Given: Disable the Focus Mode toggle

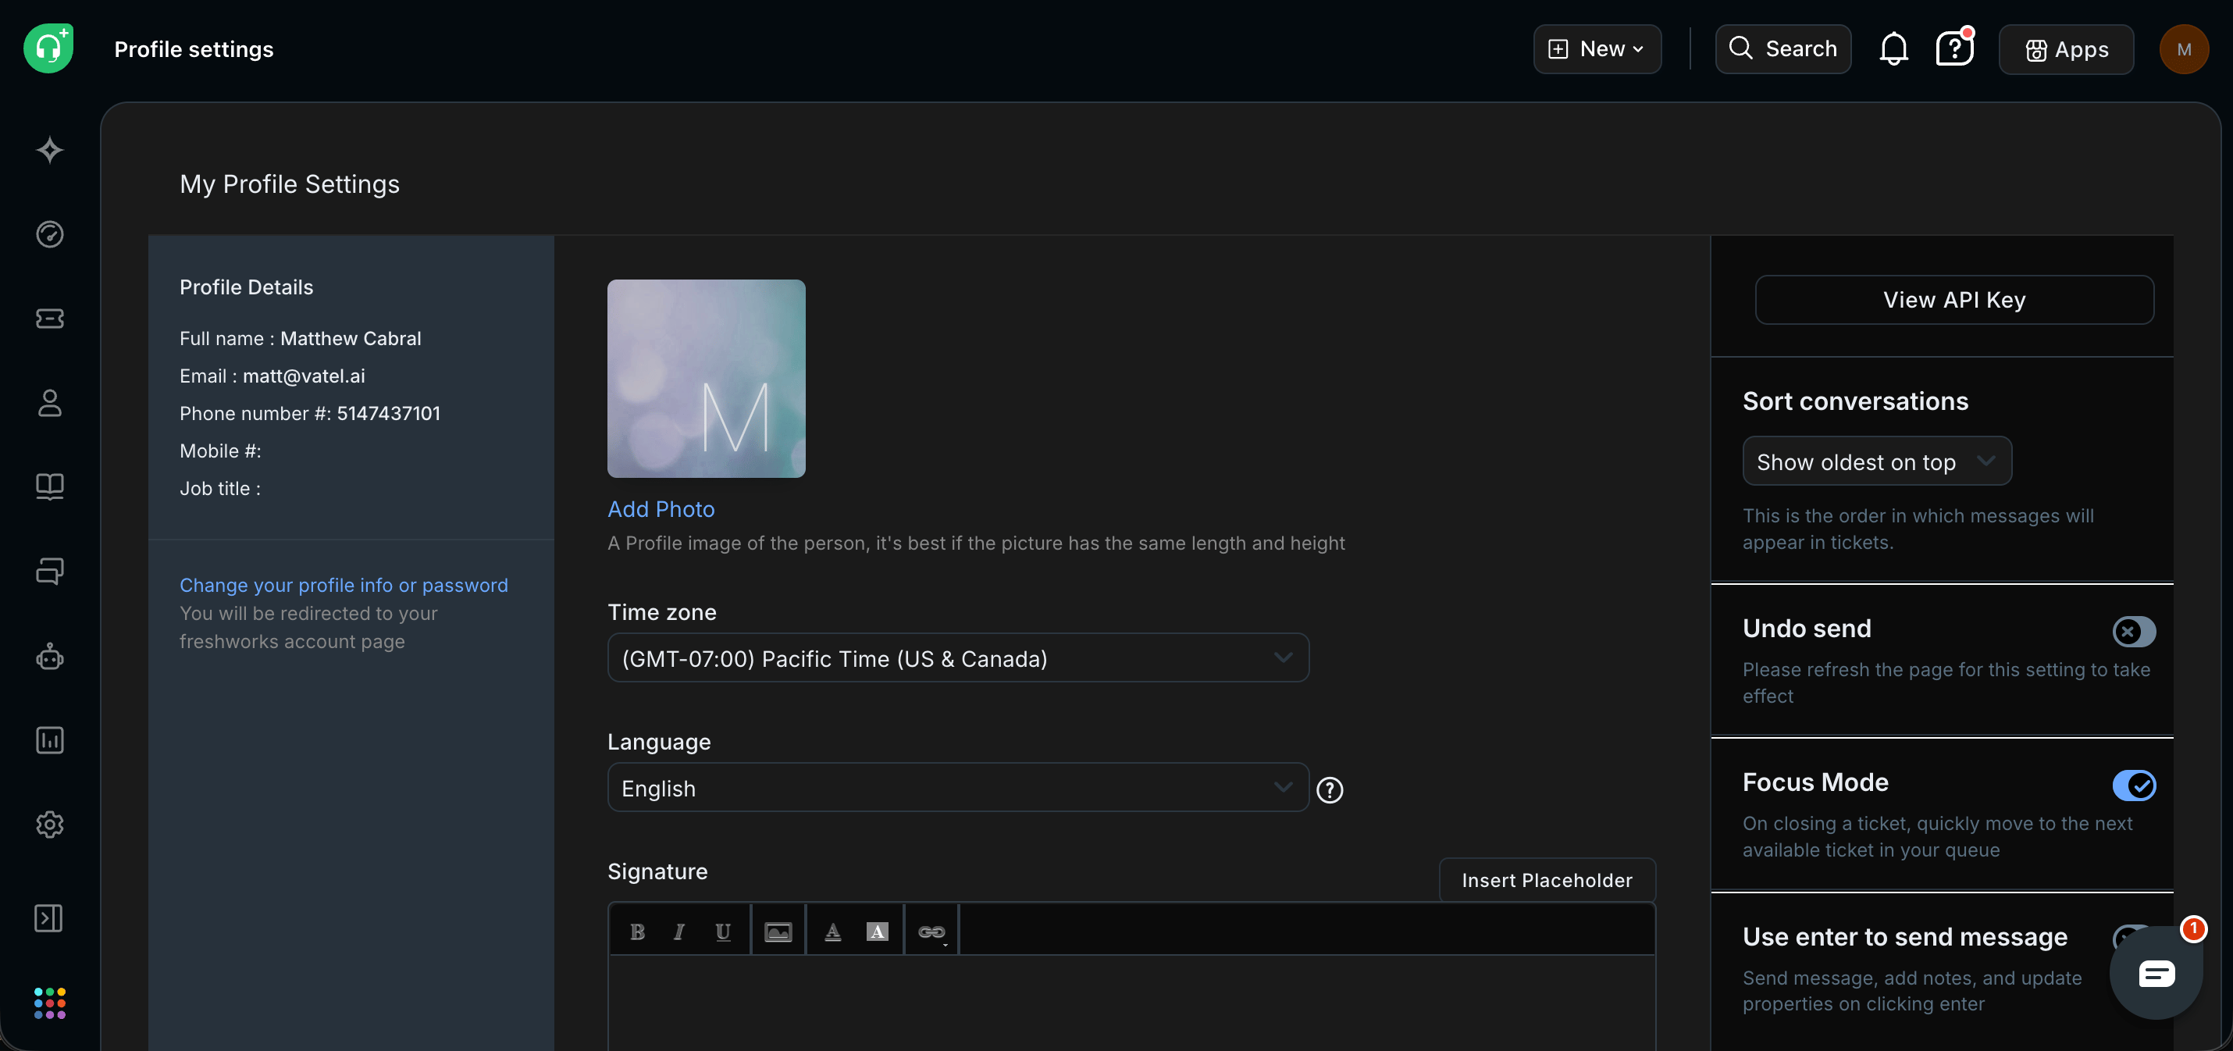Looking at the screenshot, I should coord(2133,785).
